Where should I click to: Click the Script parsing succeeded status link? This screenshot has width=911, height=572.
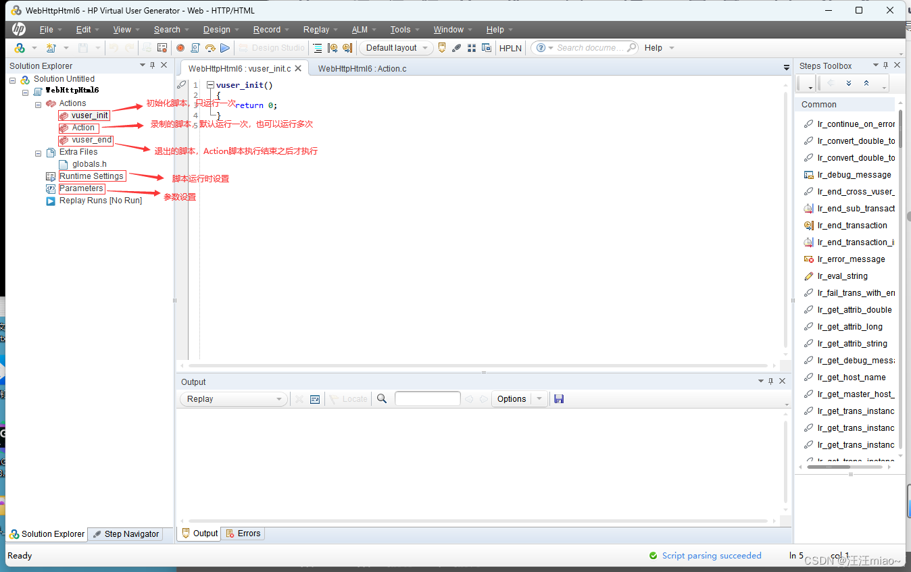pos(712,556)
